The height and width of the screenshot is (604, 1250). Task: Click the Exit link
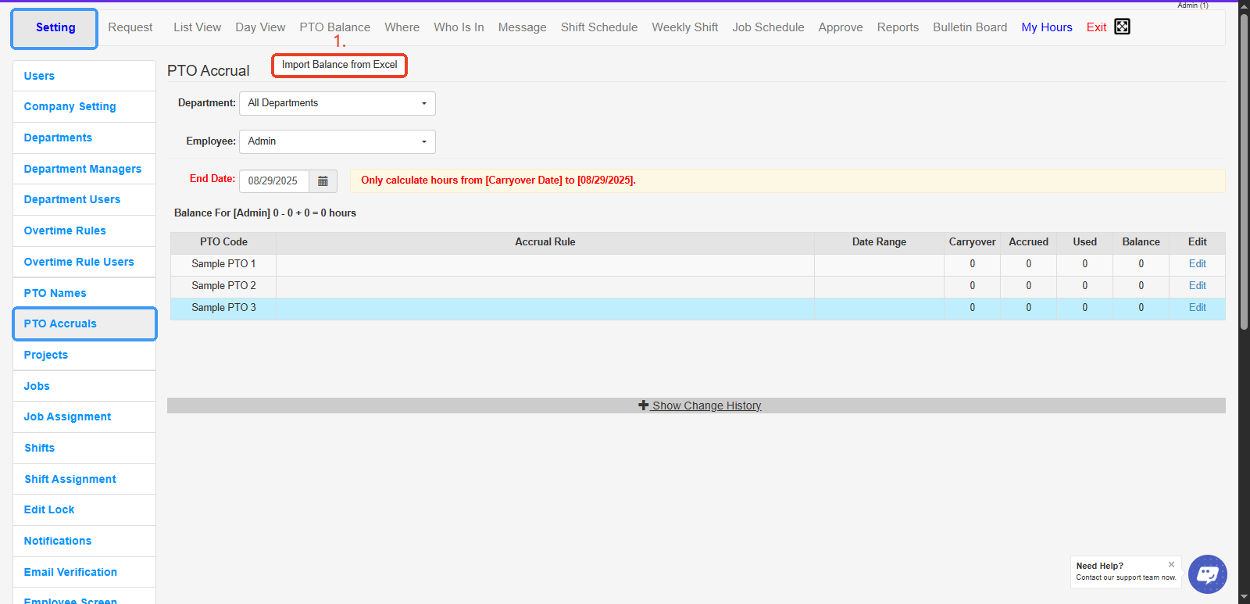[1096, 27]
